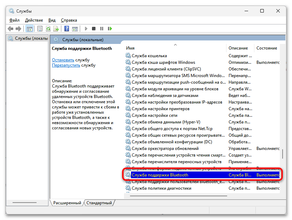Click the Export list toolbar icon
Viewport: 292px width, 220px height.
click(56, 29)
